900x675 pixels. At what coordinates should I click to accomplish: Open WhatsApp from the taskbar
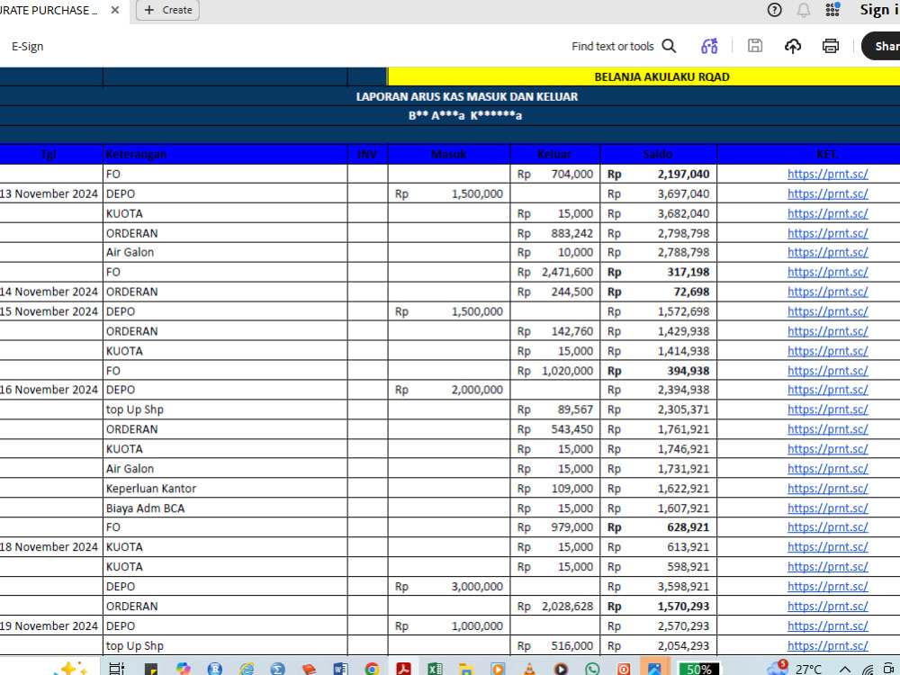click(592, 668)
